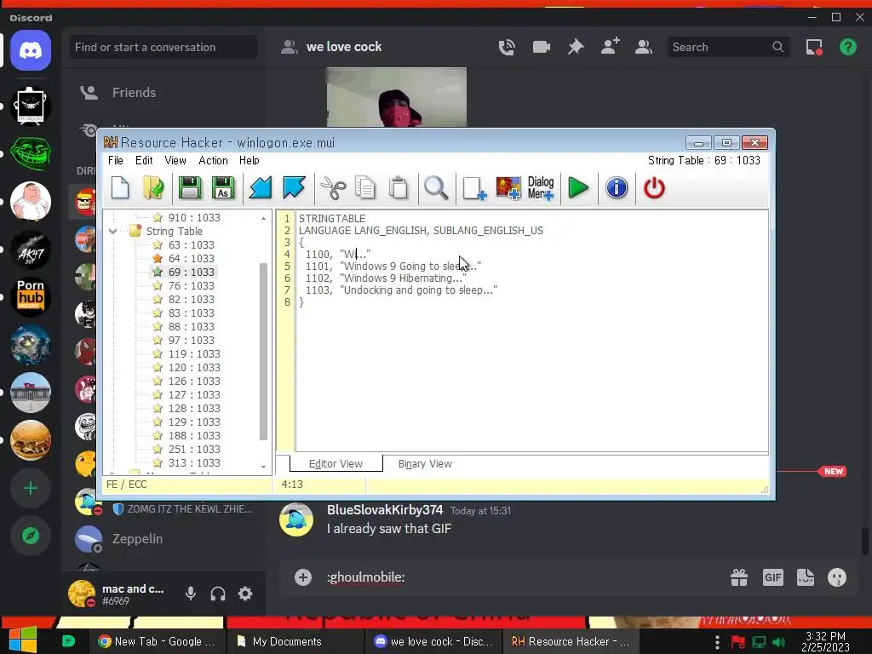This screenshot has width=872, height=654.
Task: Add friends to DM icon
Action: click(610, 47)
